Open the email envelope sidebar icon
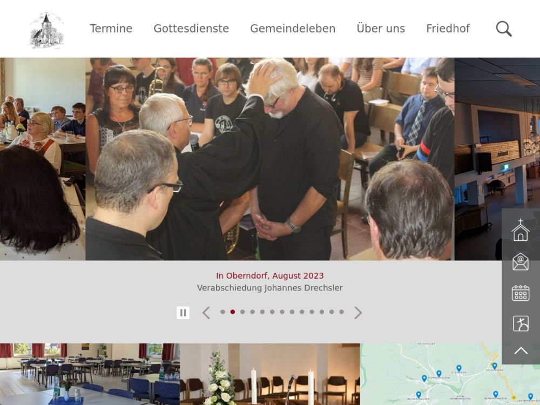This screenshot has height=405, width=540. (521, 261)
